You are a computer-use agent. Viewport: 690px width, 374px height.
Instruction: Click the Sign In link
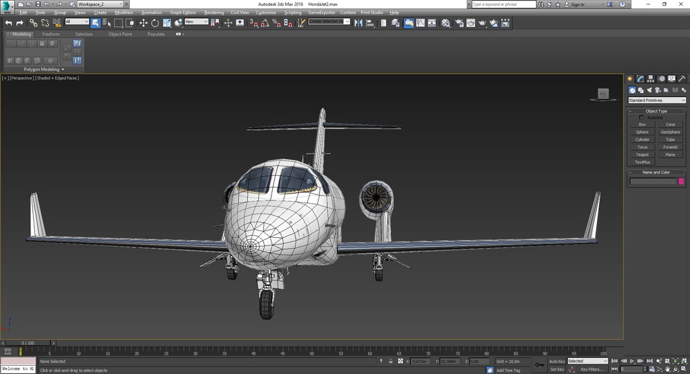(x=577, y=5)
